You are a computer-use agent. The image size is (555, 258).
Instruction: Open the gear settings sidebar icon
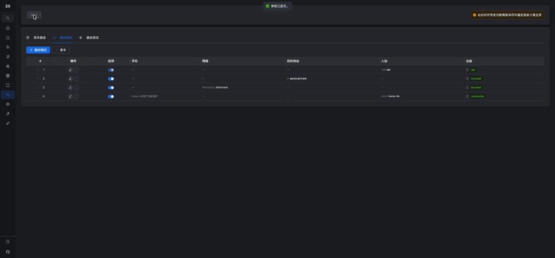pyautogui.click(x=8, y=104)
